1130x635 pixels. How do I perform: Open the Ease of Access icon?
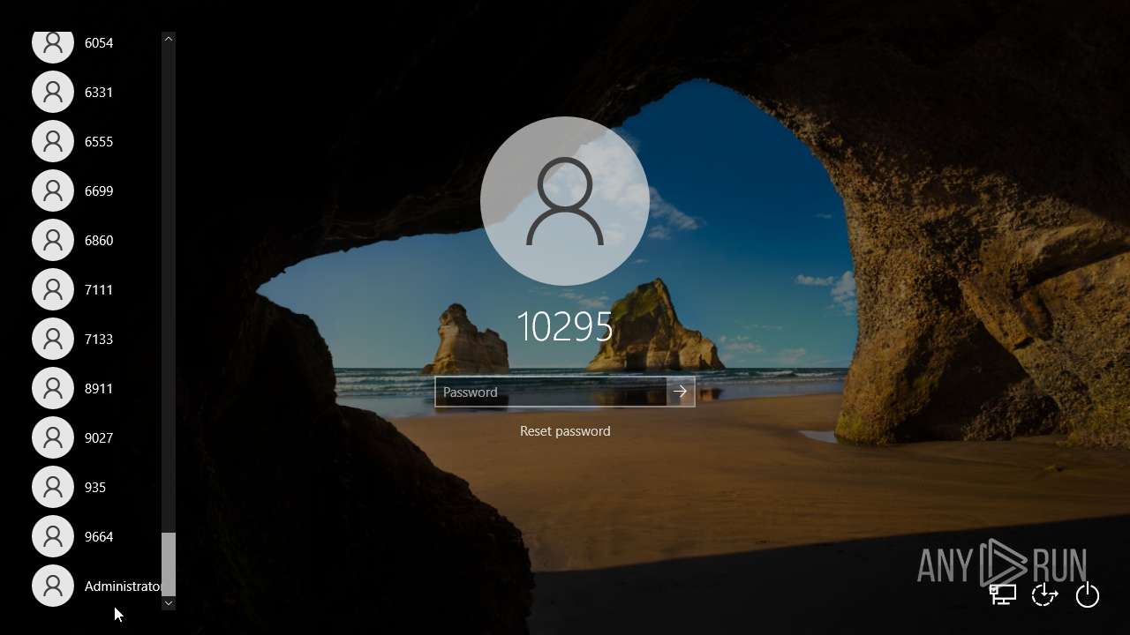pos(1044,594)
